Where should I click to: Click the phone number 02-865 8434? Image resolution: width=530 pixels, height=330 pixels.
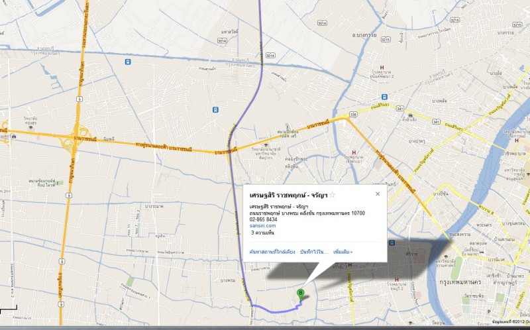point(263,219)
